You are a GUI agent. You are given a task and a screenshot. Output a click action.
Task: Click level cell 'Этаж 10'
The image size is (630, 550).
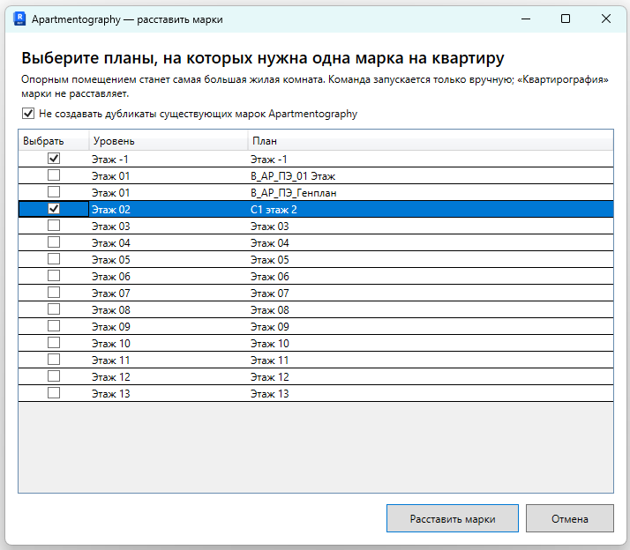click(x=168, y=343)
